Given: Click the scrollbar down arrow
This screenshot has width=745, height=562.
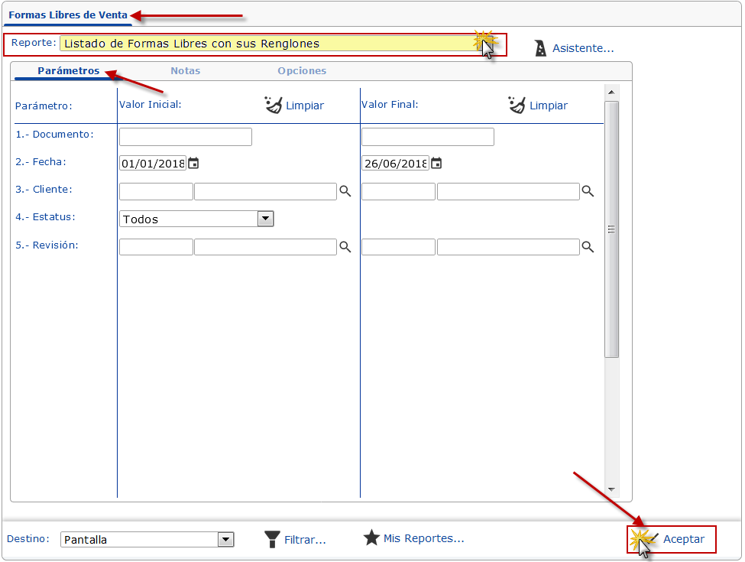Looking at the screenshot, I should coord(611,489).
